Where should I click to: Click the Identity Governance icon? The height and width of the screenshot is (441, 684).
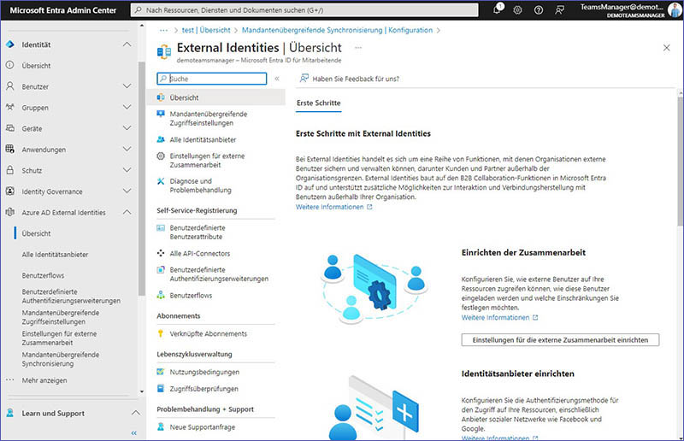click(x=10, y=191)
